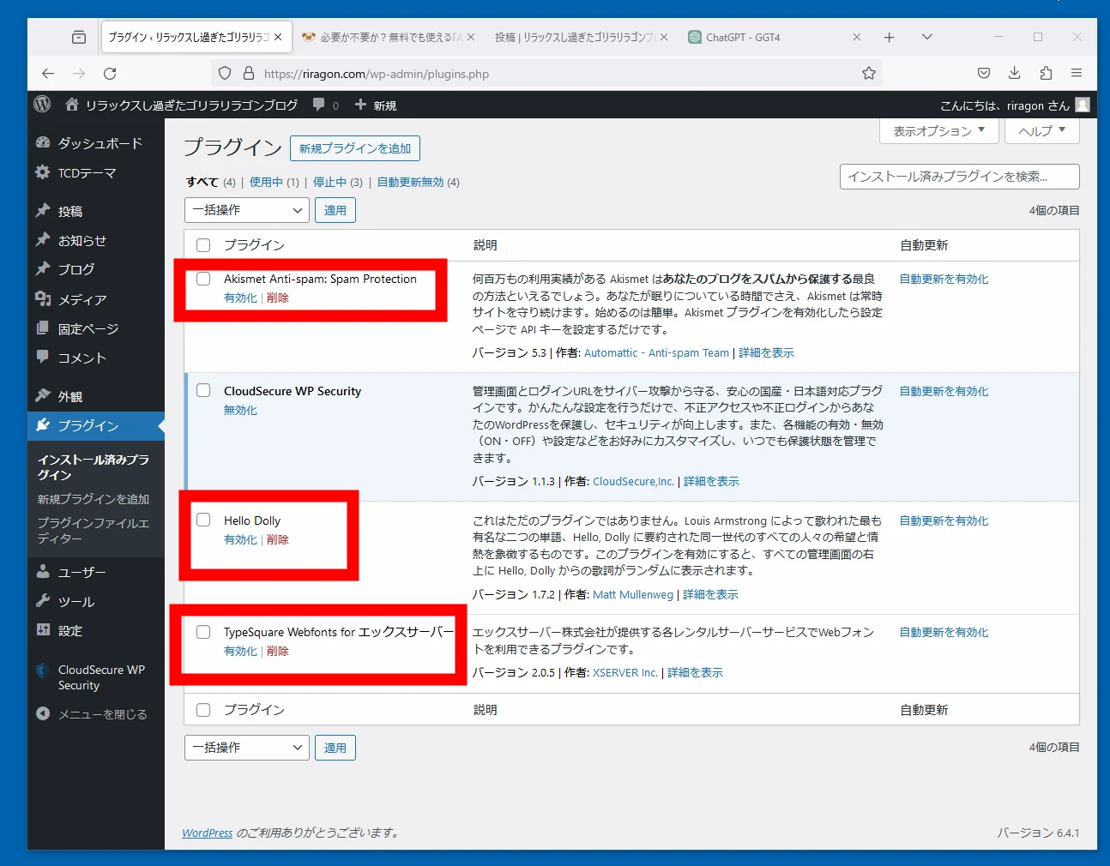Image resolution: width=1110 pixels, height=866 pixels.
Task: Click the 新規プラグインを追加 button
Action: (354, 148)
